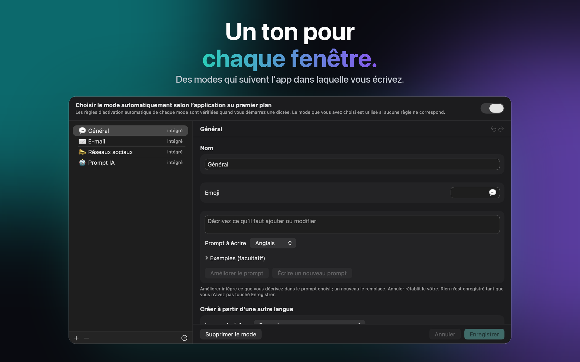Remove selected mode with minus icon

pos(87,338)
